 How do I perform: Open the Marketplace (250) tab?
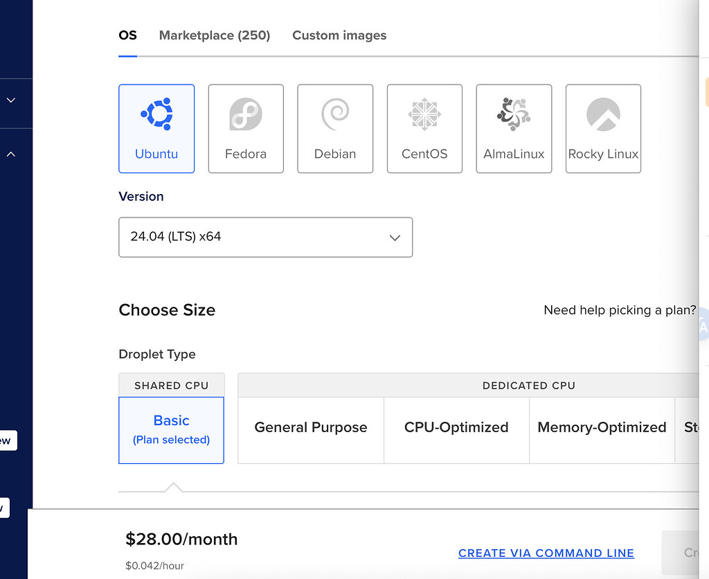pos(215,35)
